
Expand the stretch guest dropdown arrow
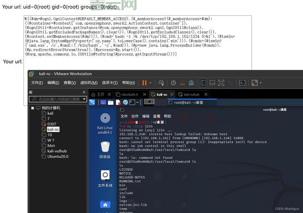pyautogui.click(x=261, y=83)
